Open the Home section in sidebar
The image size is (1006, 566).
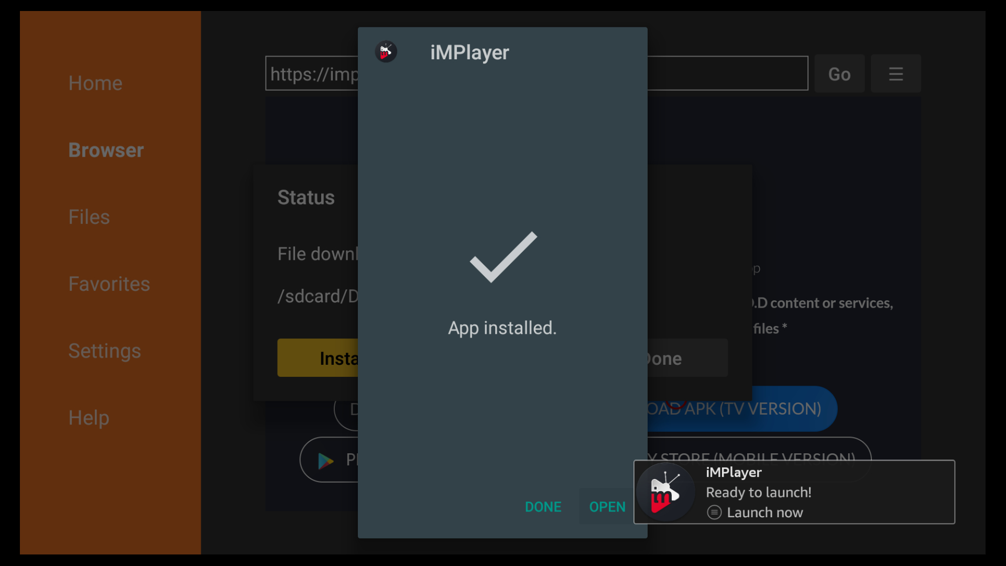(95, 83)
